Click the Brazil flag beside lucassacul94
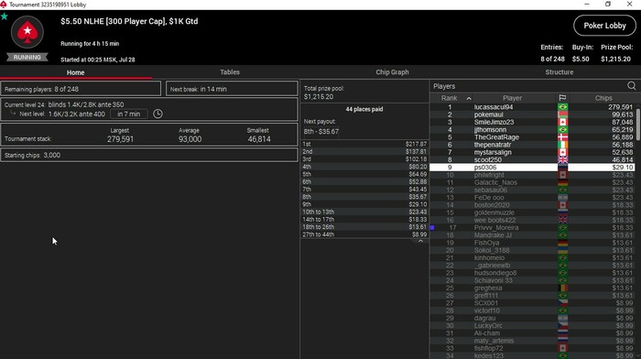Image resolution: width=641 pixels, height=359 pixels. pos(562,107)
